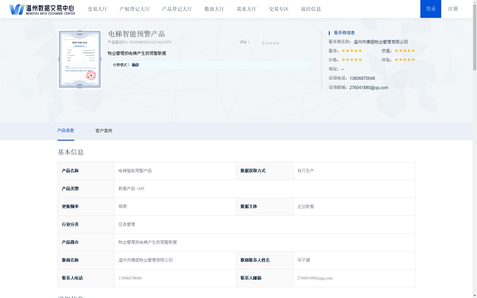
Task: Switch to the 客户案例 tab
Action: coord(104,131)
